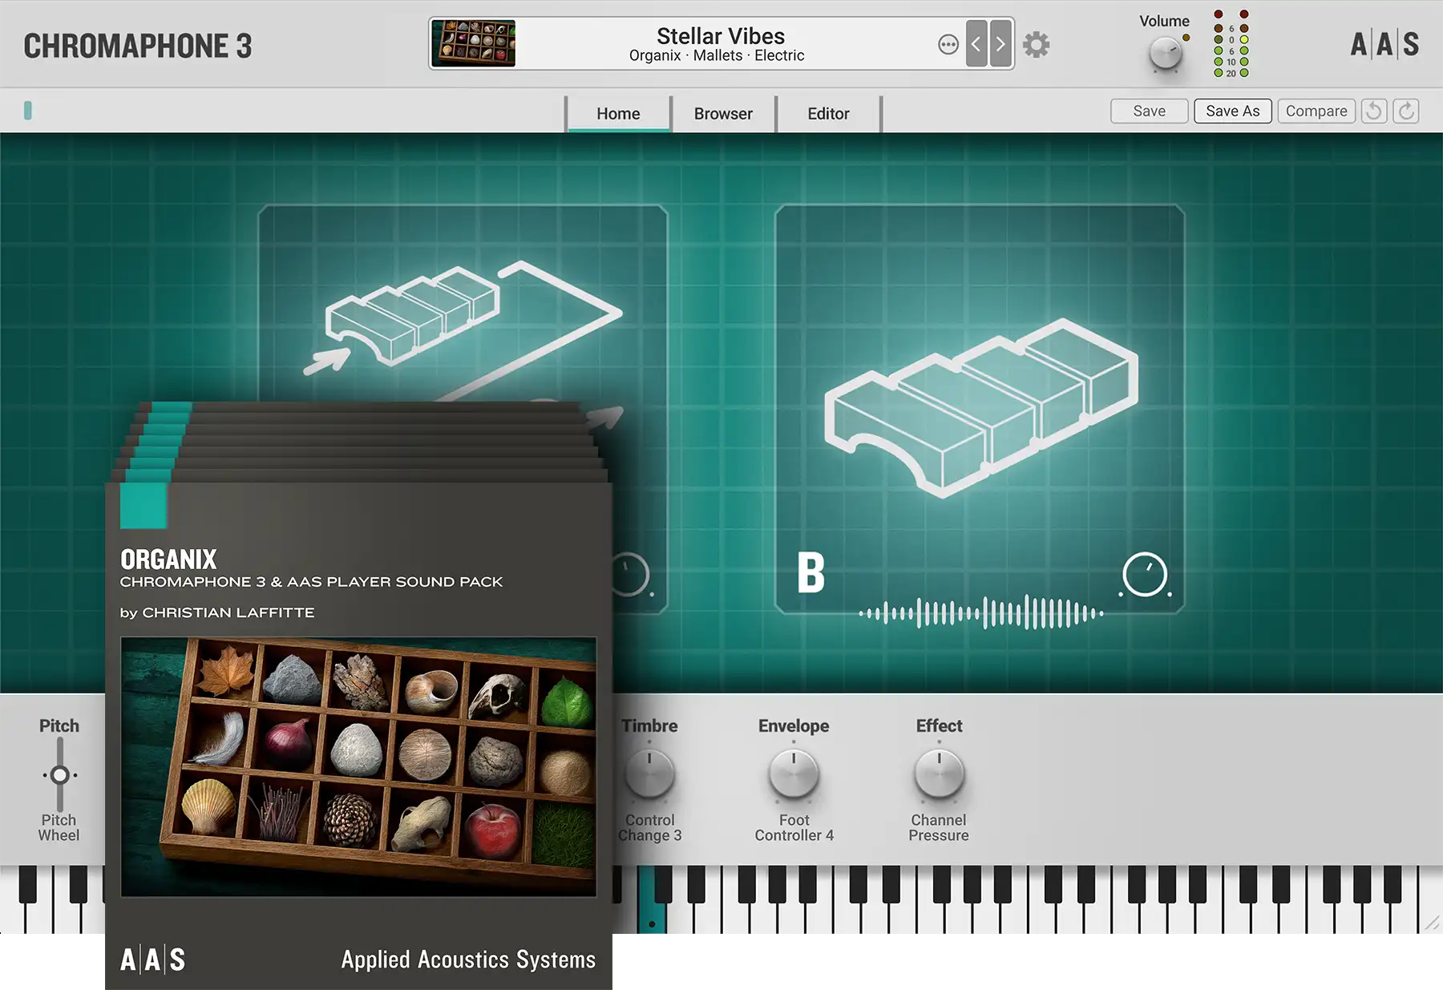This screenshot has width=1443, height=990.
Task: Click the Save button
Action: 1149,111
